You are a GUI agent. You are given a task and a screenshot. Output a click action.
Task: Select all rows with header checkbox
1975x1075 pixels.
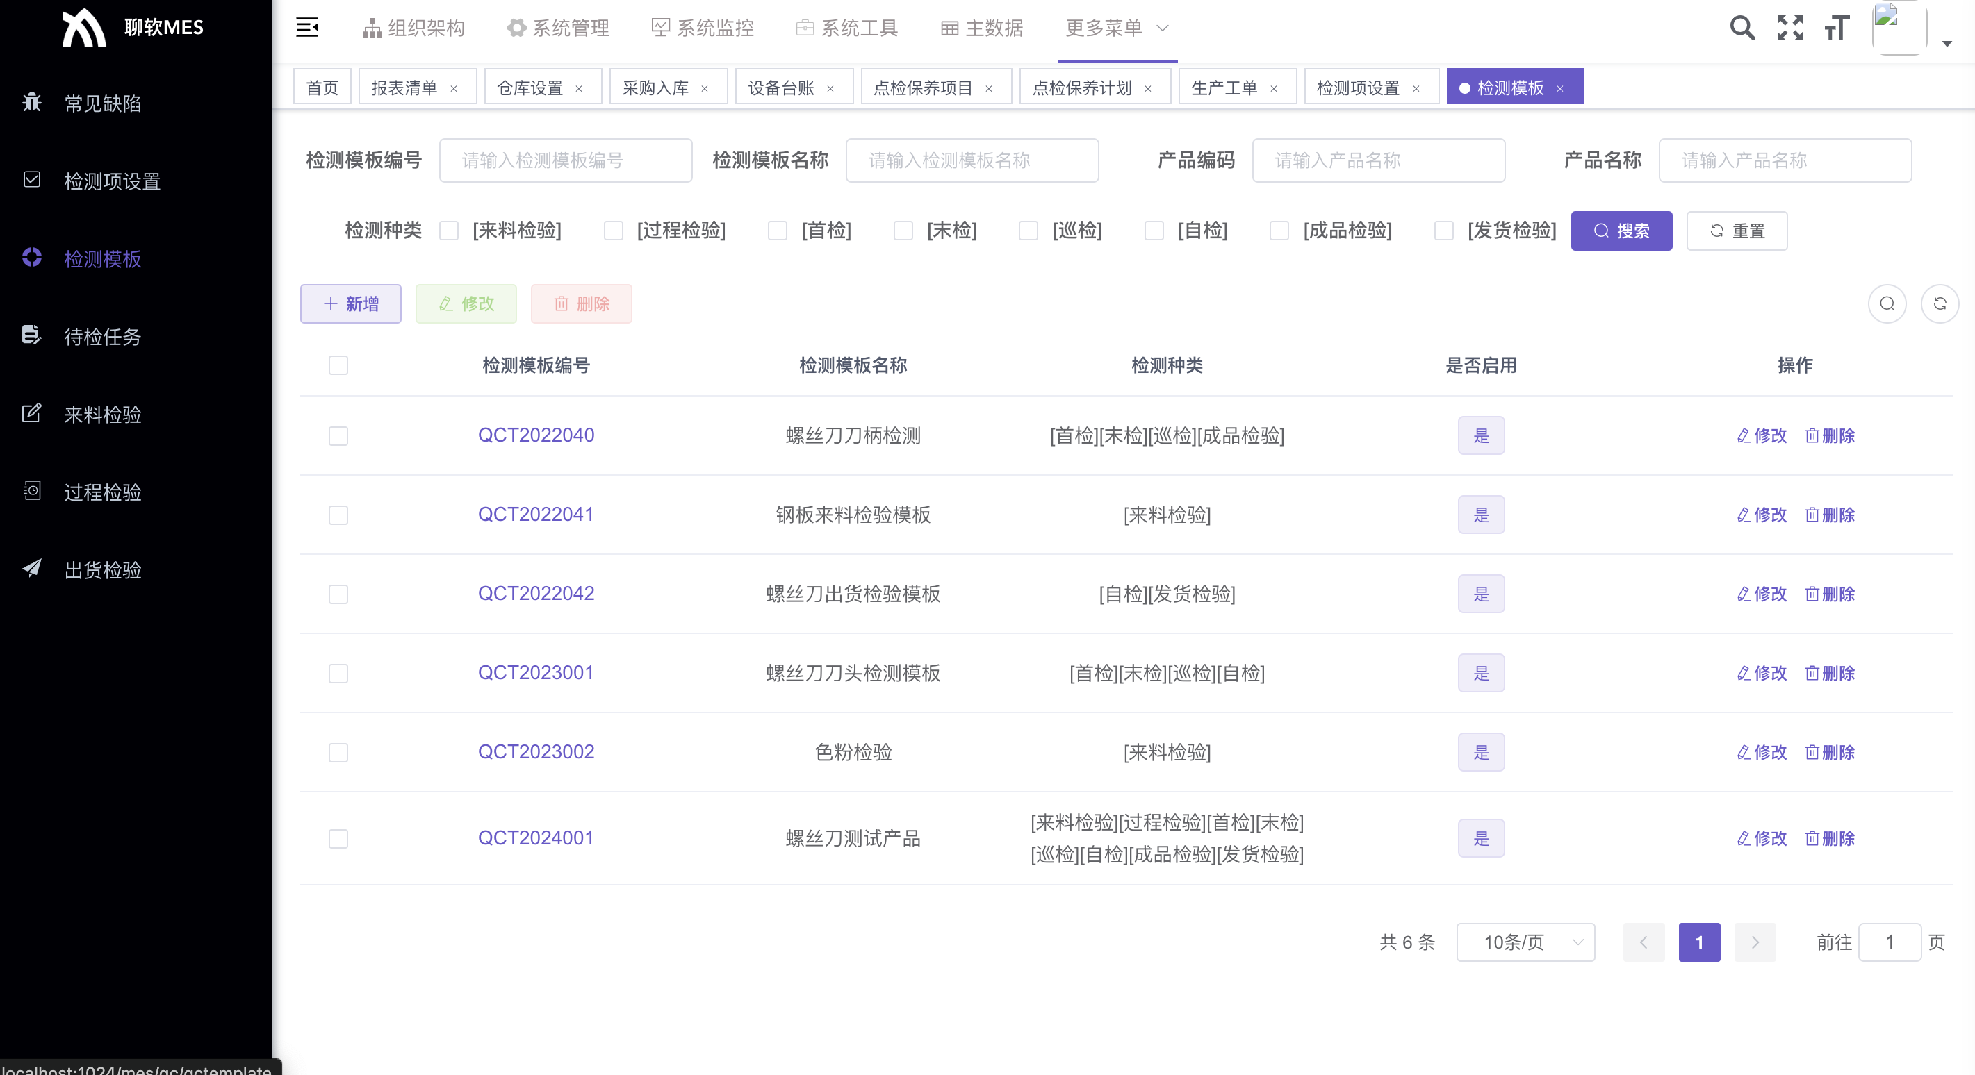click(338, 365)
